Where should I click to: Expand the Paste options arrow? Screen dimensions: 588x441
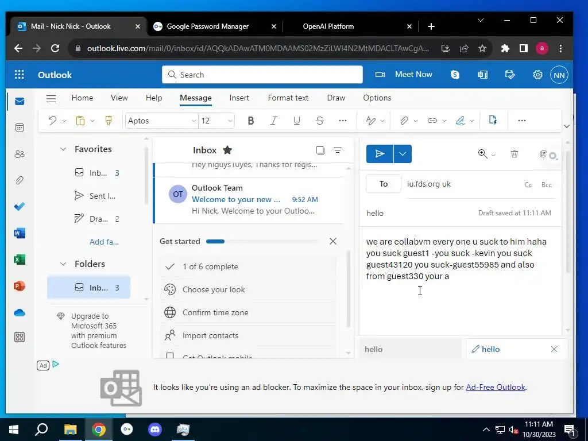coord(92,121)
